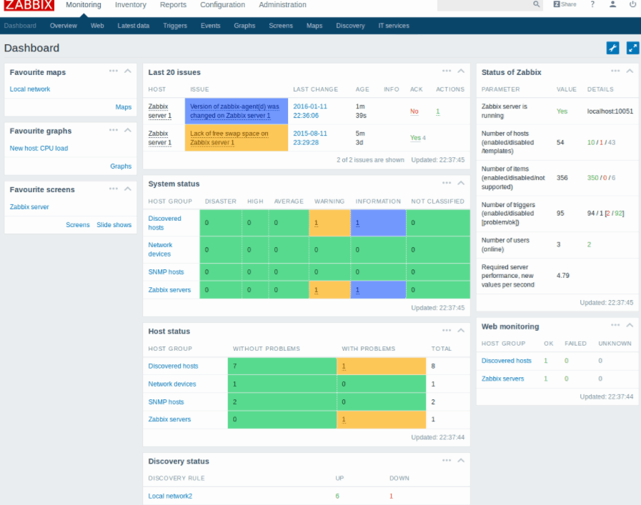Click Discovered hosts Warning cell in System status
Screen dimensions: 641x505
click(x=329, y=223)
